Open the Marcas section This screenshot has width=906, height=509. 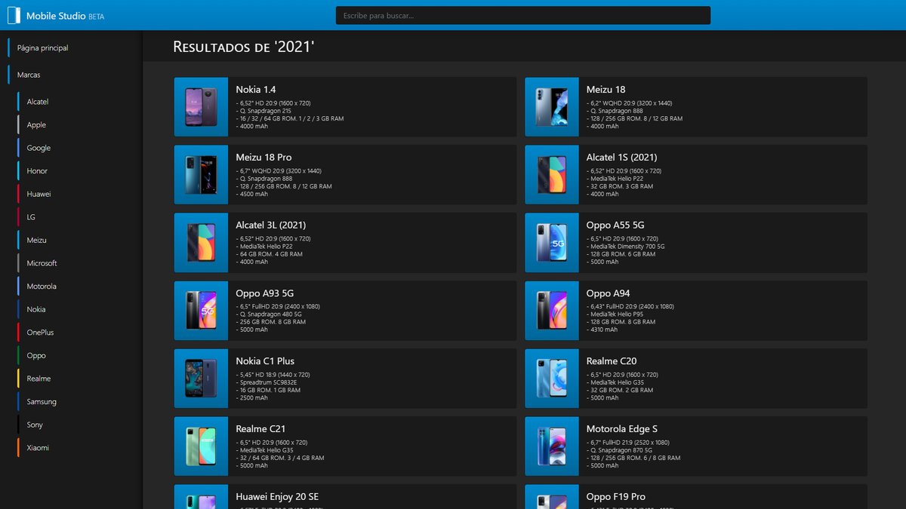point(29,75)
